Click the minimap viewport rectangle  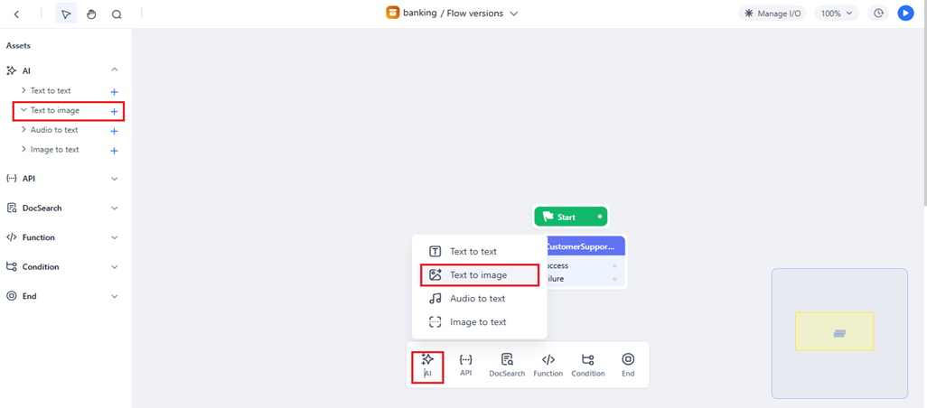[834, 331]
